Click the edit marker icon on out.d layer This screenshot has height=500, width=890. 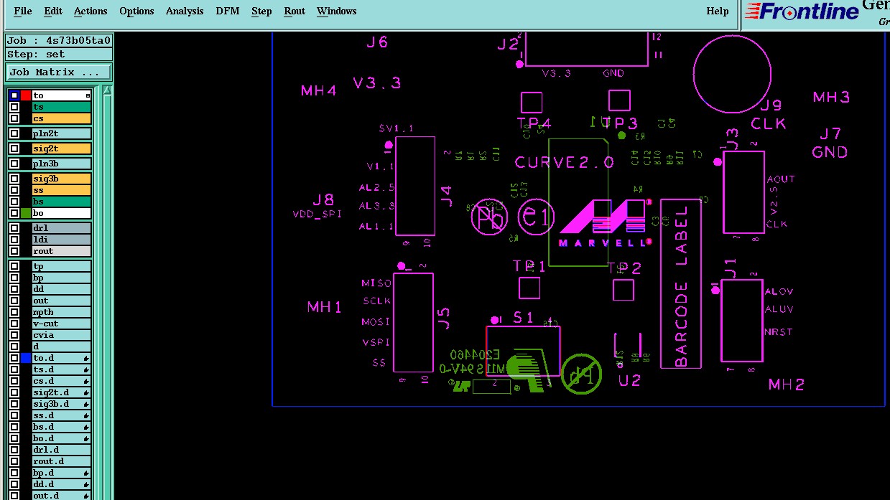(86, 496)
